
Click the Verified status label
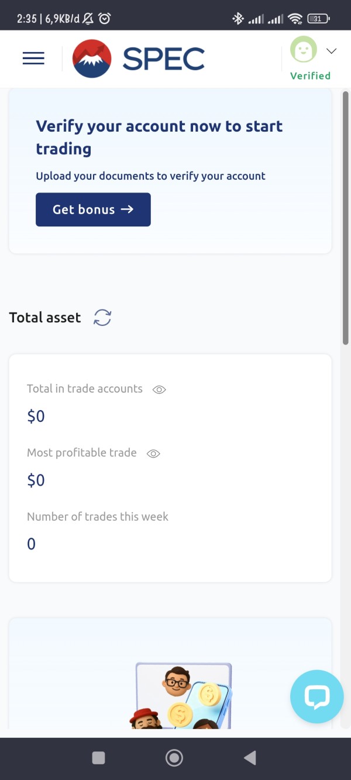(310, 75)
